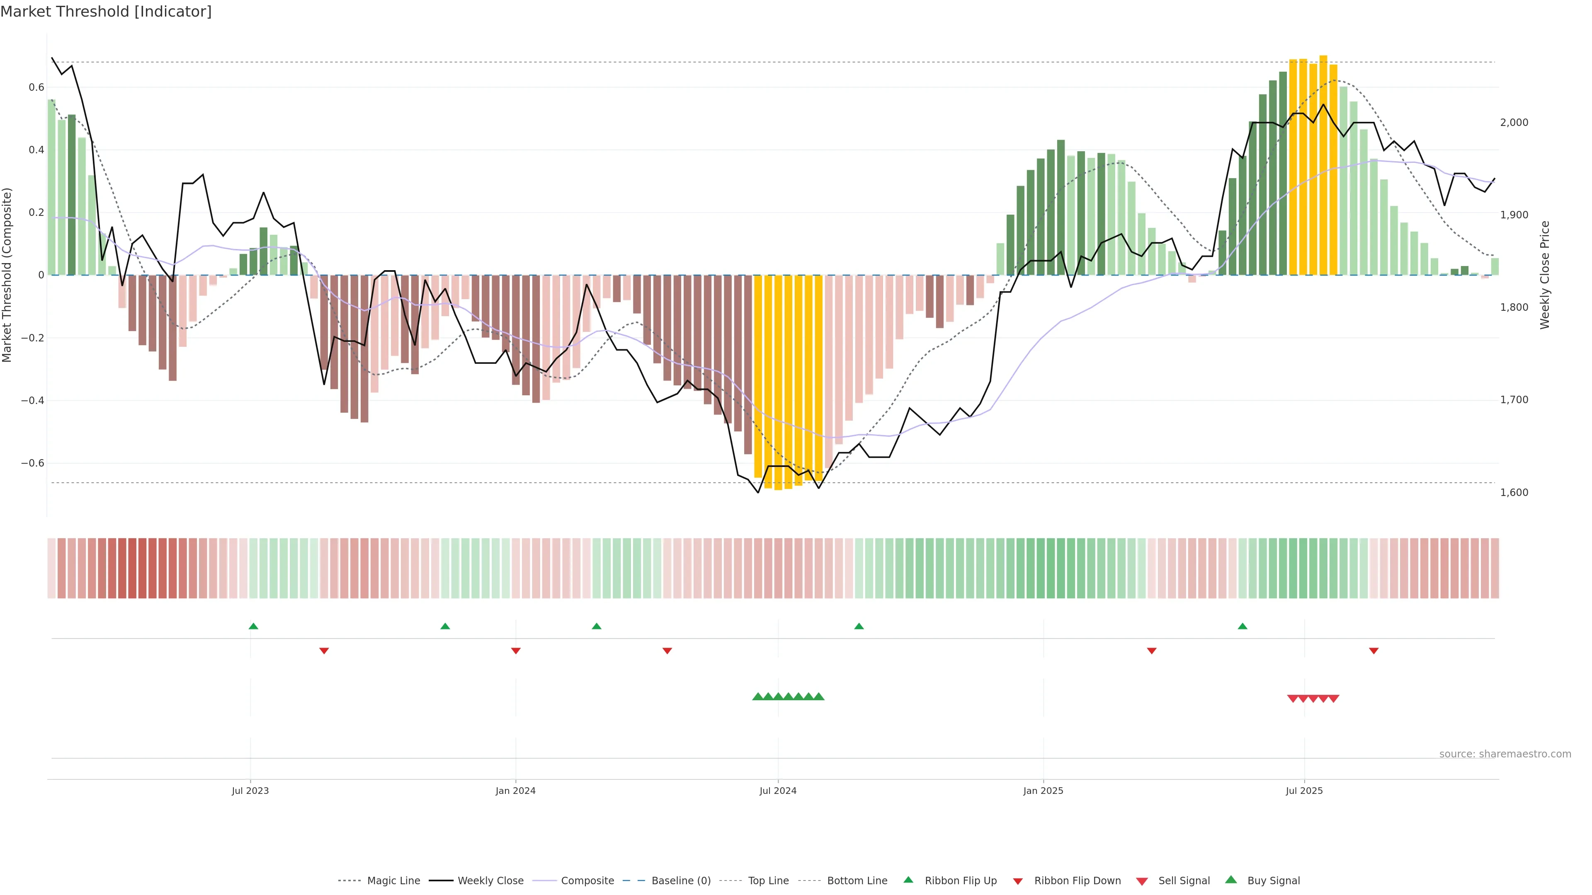Click the rightmost red Ribbon Flip Down marker
The width and height of the screenshot is (1592, 895).
tap(1373, 651)
